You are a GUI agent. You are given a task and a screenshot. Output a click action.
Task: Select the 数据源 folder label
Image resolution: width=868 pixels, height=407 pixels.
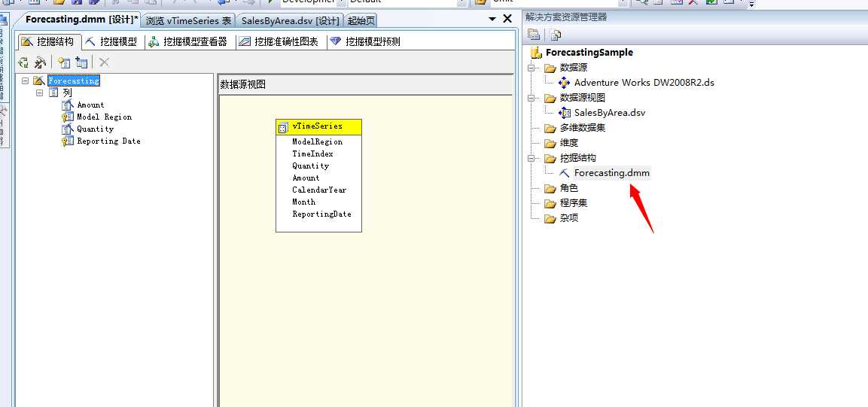pyautogui.click(x=574, y=68)
